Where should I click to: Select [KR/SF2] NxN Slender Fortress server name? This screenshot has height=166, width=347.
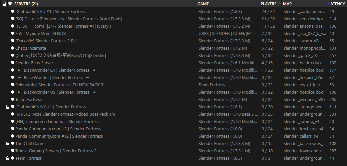pos(65,114)
